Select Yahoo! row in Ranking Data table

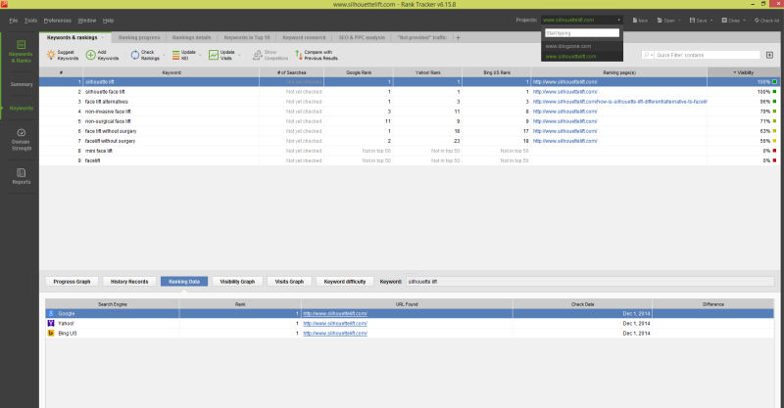pyautogui.click(x=410, y=324)
